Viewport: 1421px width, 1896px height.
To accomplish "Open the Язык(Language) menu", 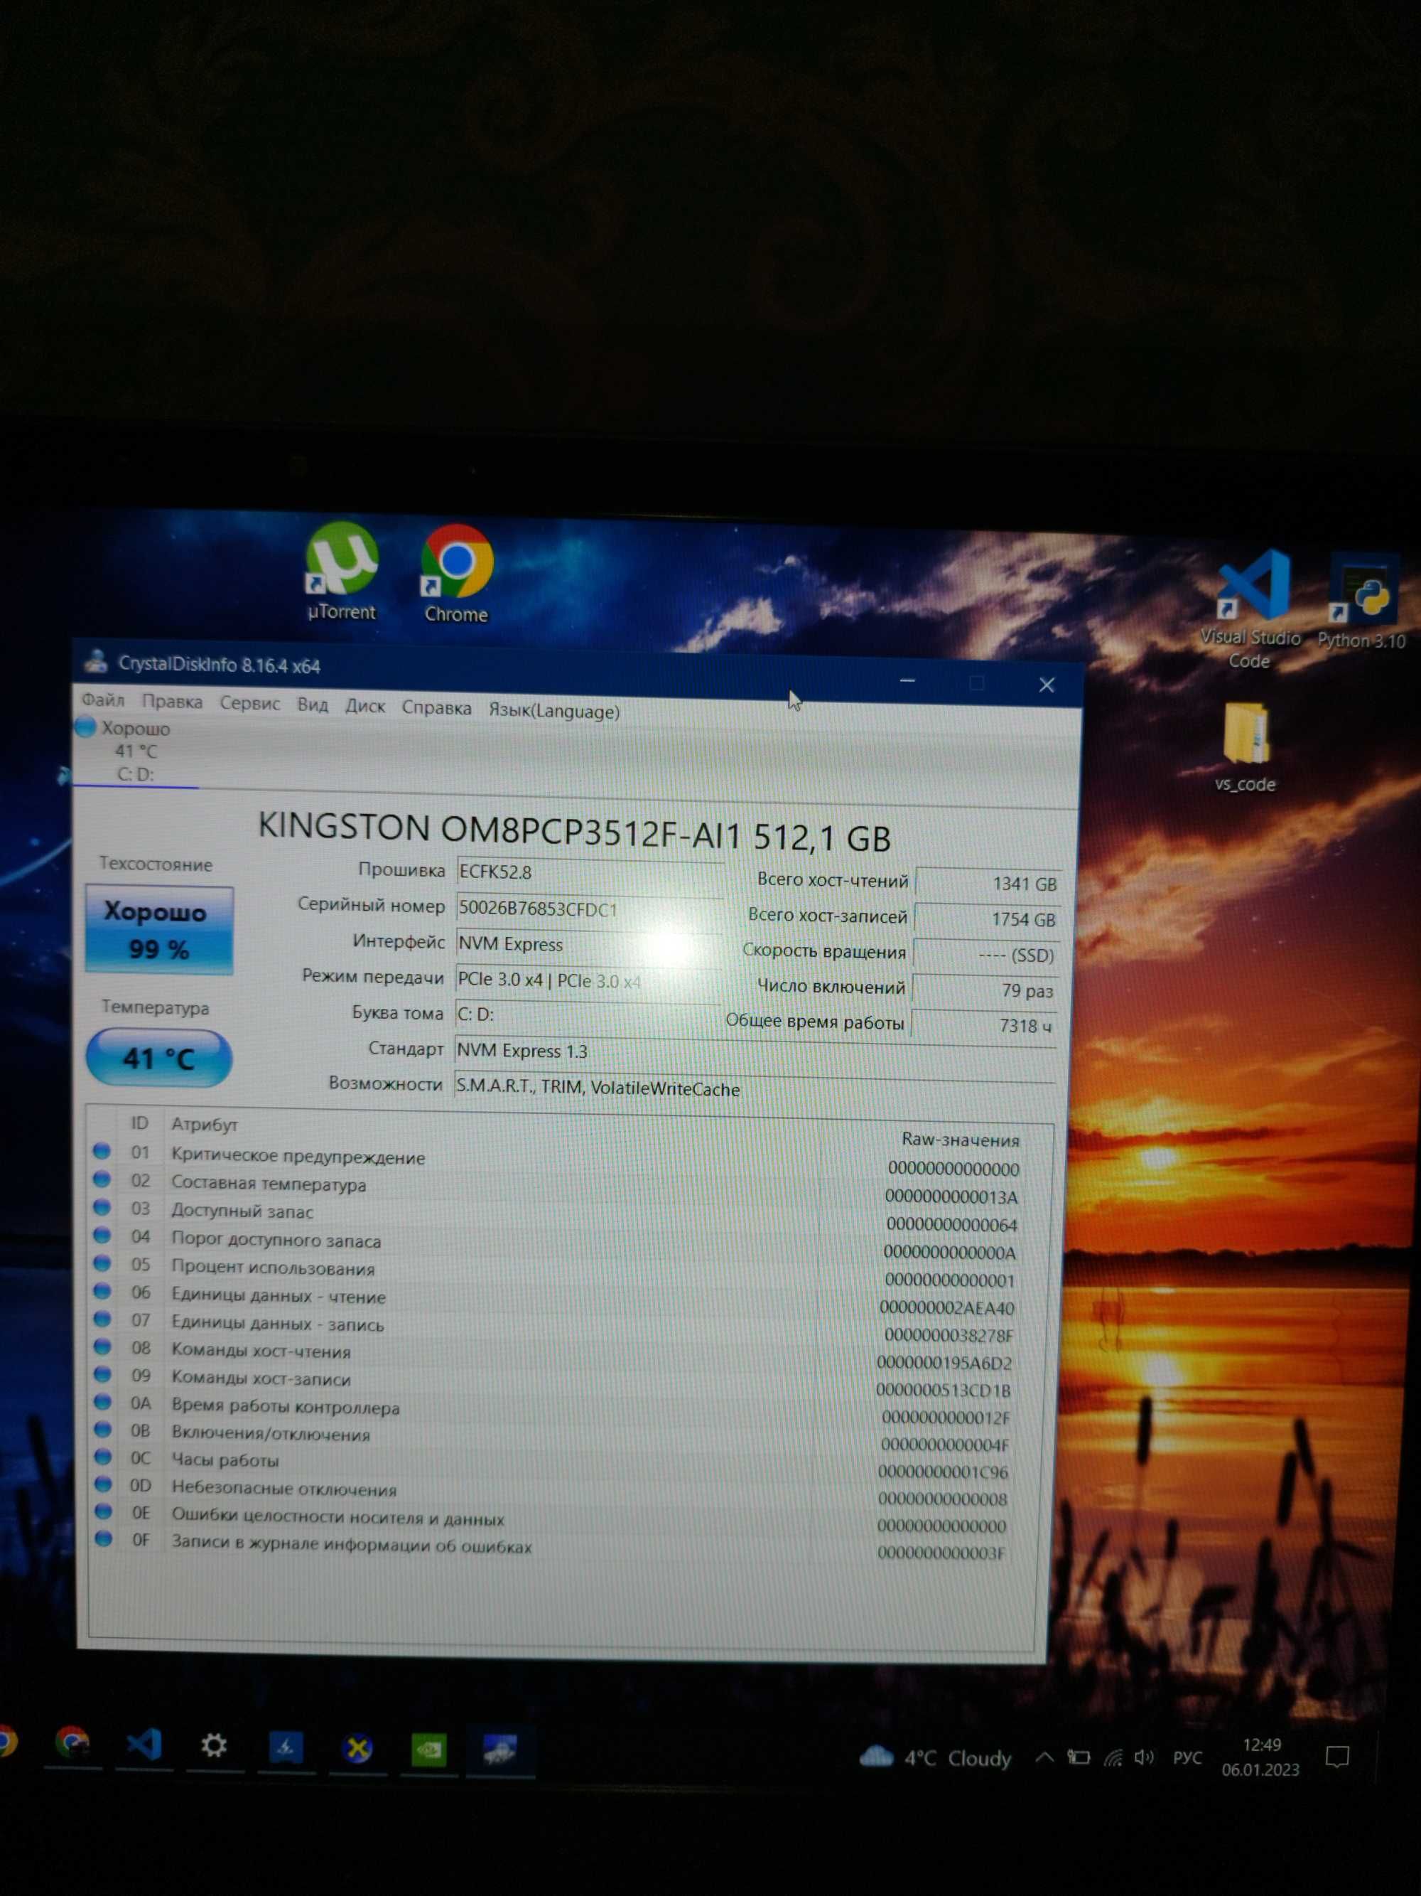I will (553, 711).
